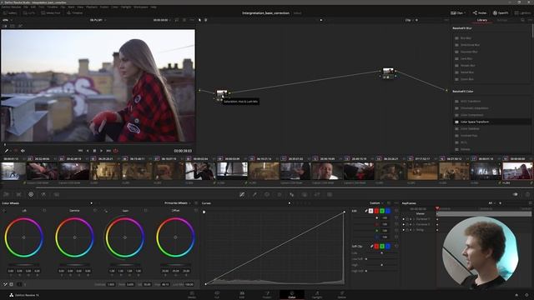Open the Motion Effects palette icon
This screenshot has width=534, height=300.
point(56,194)
